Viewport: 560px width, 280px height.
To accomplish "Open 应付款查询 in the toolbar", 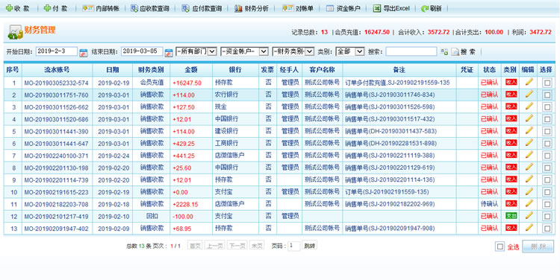I will 202,8.
